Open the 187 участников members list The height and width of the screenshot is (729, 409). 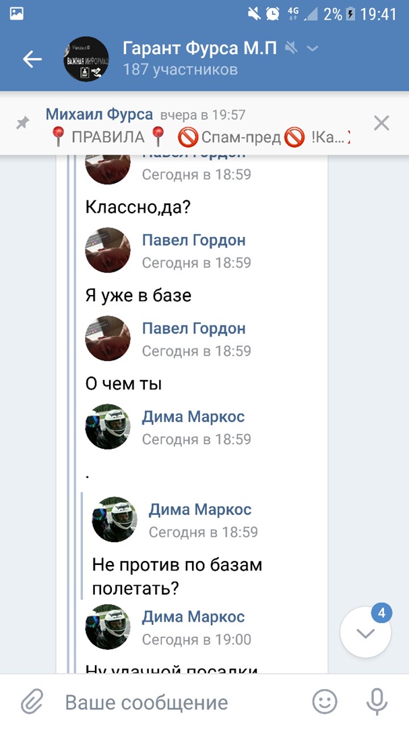click(x=180, y=70)
